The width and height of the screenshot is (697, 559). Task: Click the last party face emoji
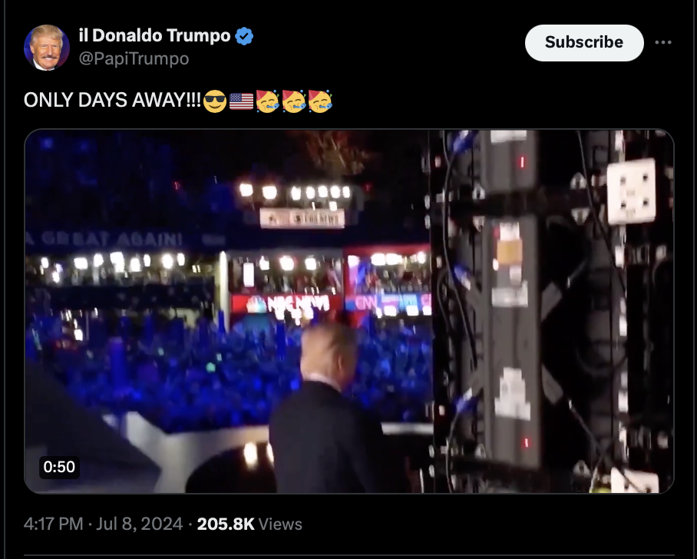click(320, 101)
